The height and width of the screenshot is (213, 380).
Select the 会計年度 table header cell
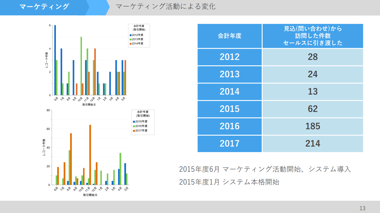[x=229, y=36]
